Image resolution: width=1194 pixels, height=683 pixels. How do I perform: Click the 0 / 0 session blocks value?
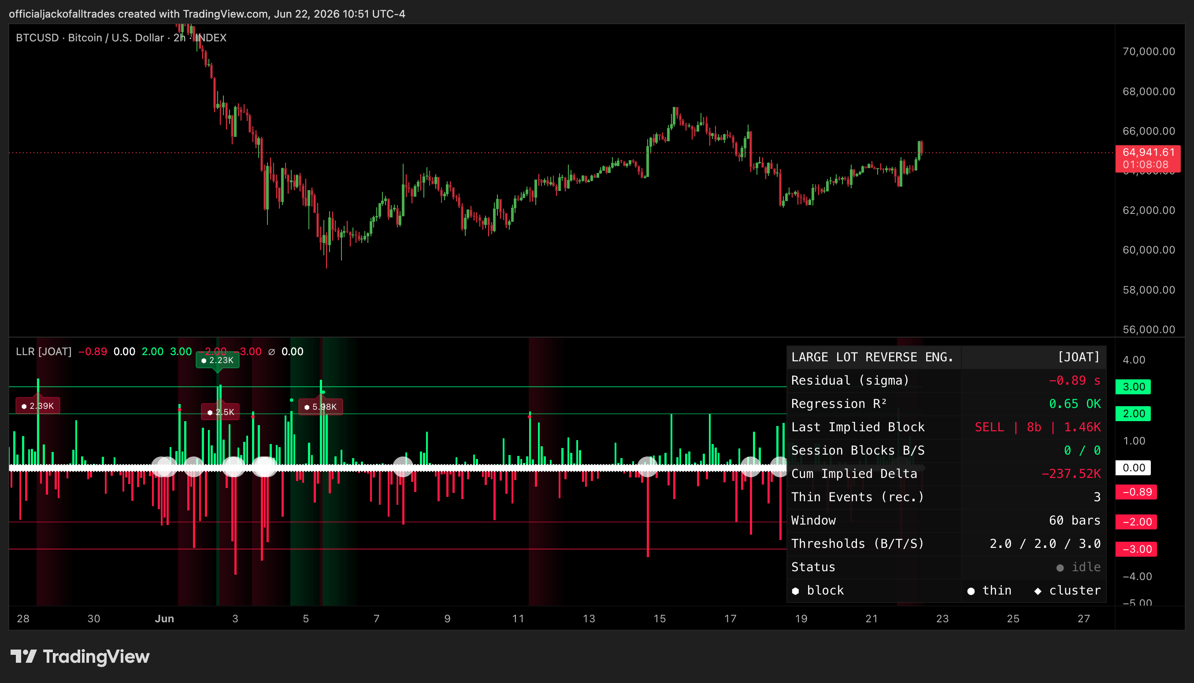1082,450
